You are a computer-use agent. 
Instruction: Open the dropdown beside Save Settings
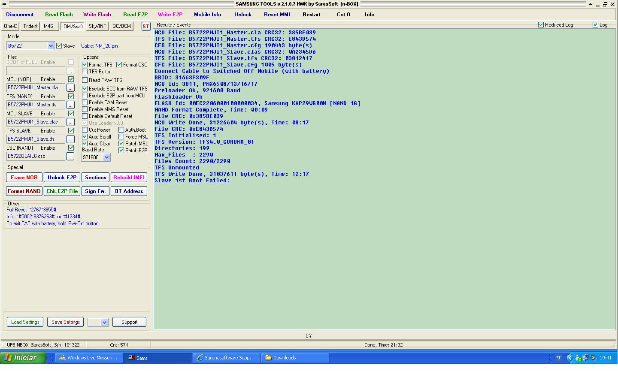point(104,322)
